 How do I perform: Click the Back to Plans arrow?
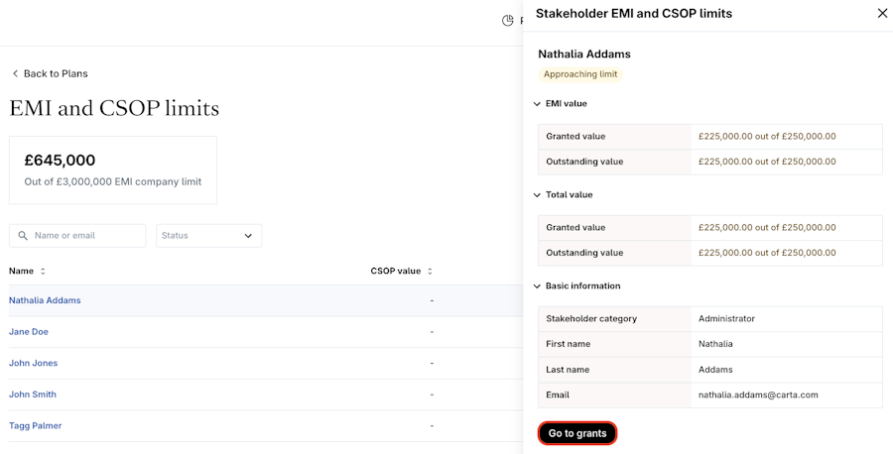[15, 73]
